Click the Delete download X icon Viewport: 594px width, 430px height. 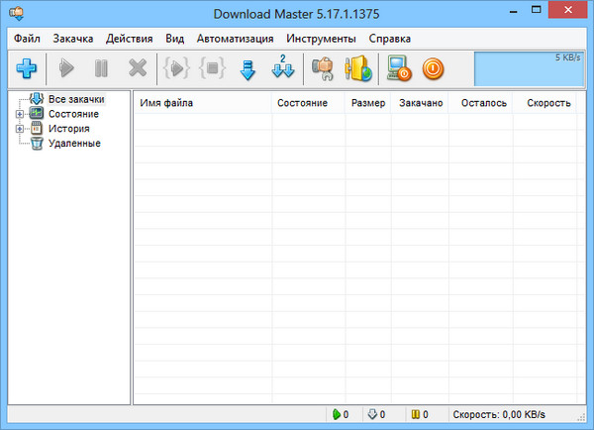[138, 69]
